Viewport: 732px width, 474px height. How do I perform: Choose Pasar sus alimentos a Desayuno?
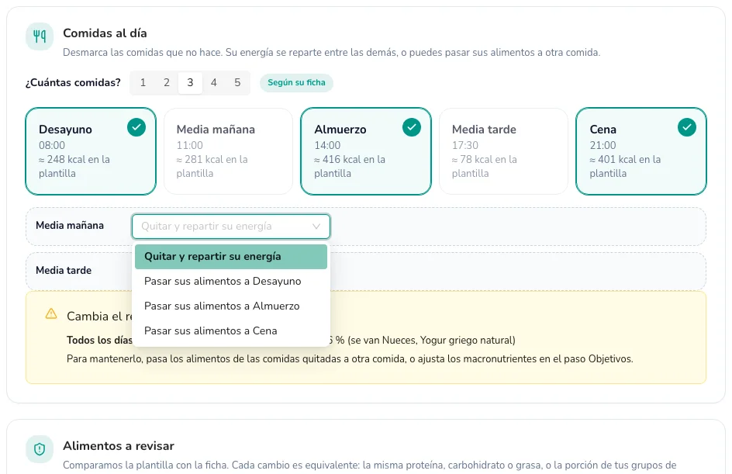click(231, 281)
